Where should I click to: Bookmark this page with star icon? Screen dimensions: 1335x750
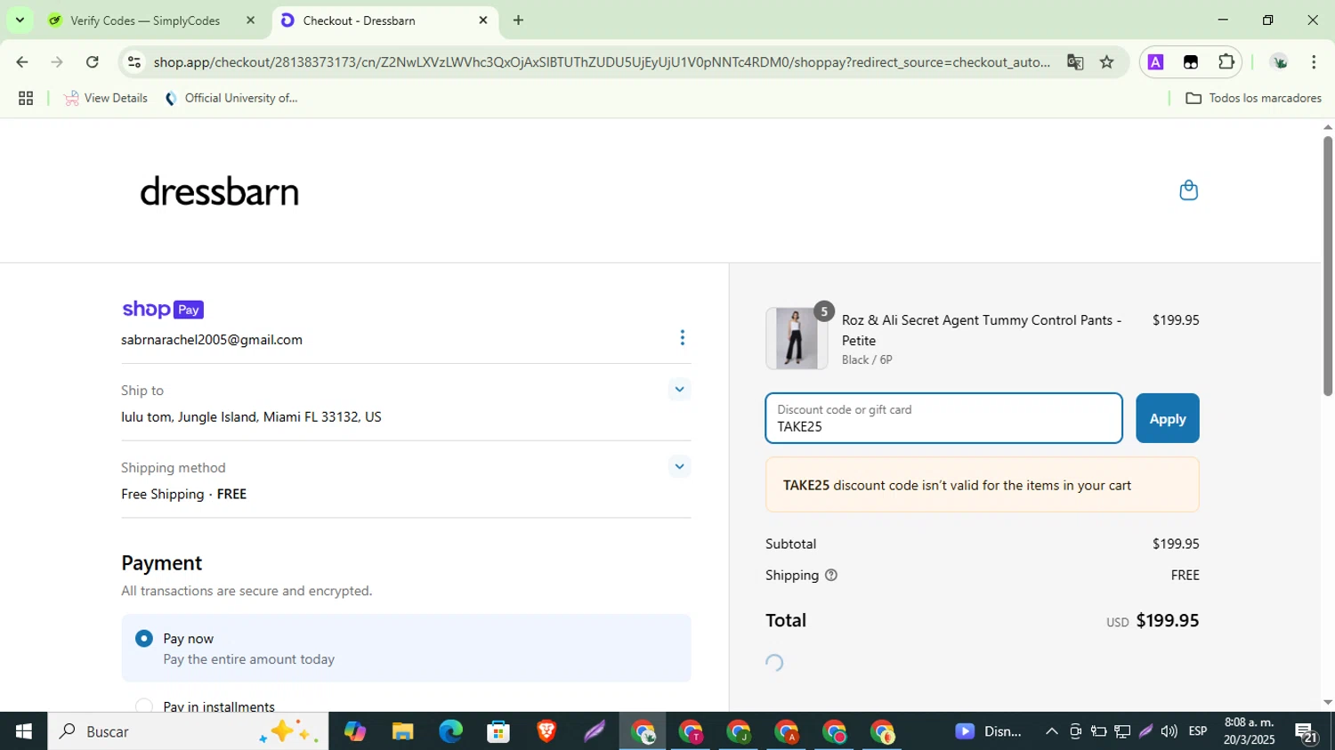click(1106, 62)
